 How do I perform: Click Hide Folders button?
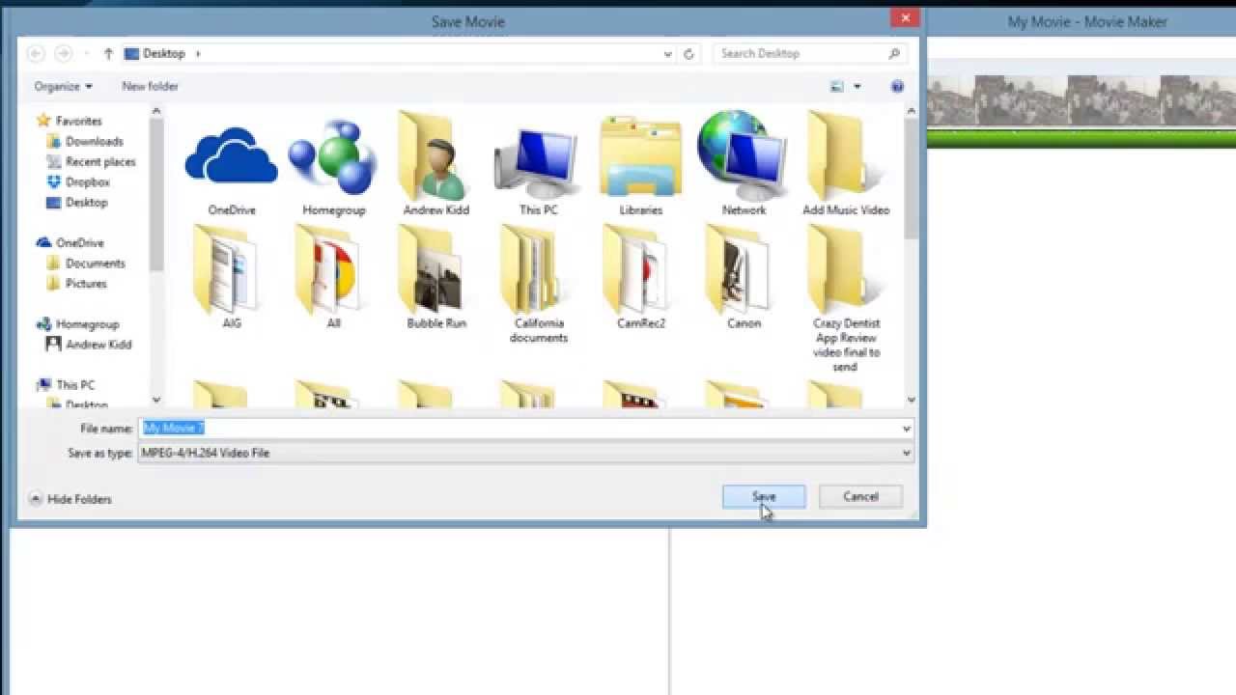[70, 499]
